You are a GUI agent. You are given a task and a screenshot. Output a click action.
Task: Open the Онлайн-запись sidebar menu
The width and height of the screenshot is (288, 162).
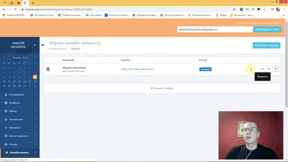click(20, 153)
